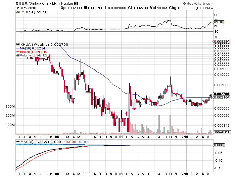Click the 09 year marker under price panel

point(122,137)
